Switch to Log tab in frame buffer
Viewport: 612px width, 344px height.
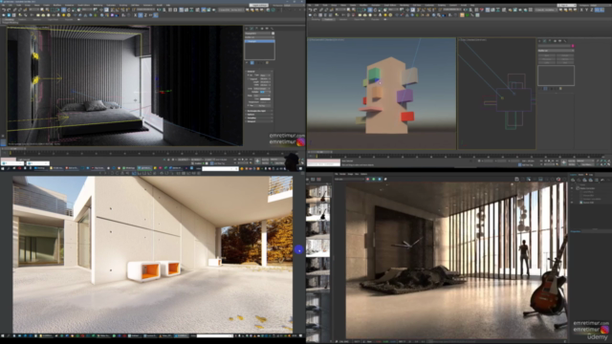click(x=591, y=175)
